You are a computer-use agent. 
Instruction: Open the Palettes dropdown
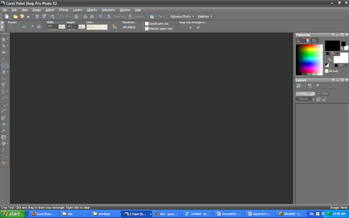pyautogui.click(x=205, y=17)
